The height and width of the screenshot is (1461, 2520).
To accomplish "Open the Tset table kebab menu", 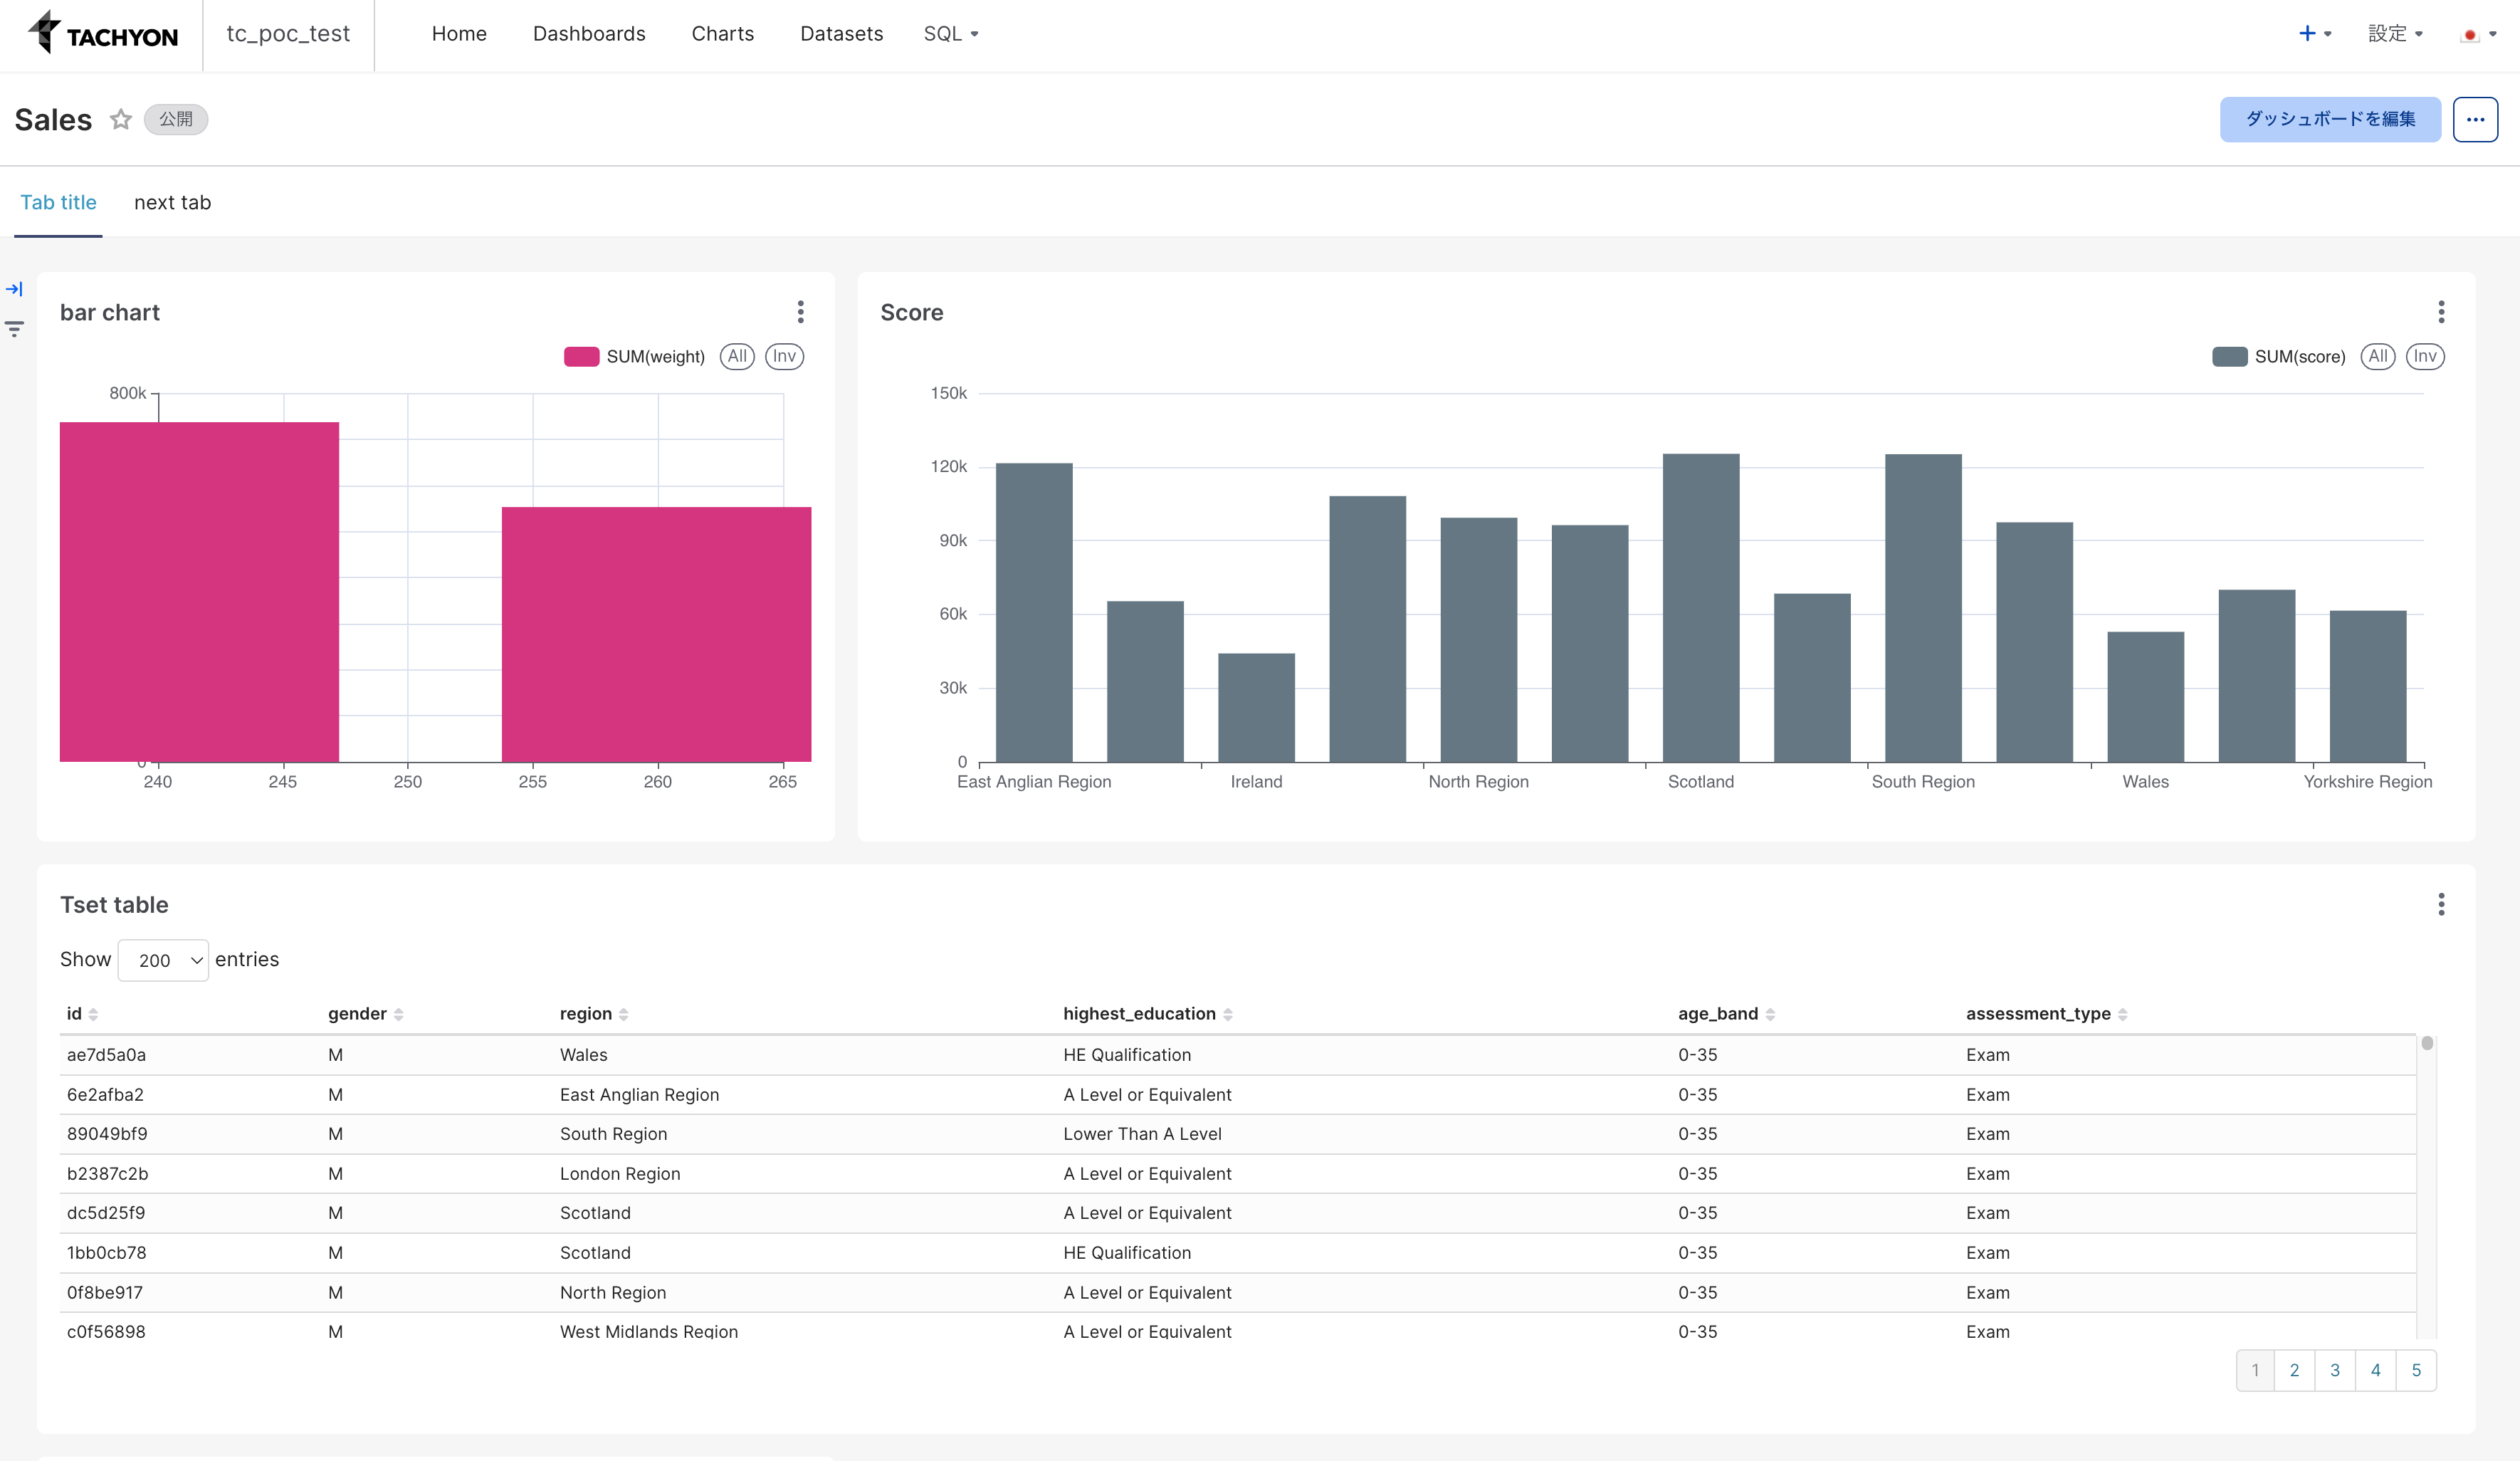I will pyautogui.click(x=2441, y=904).
